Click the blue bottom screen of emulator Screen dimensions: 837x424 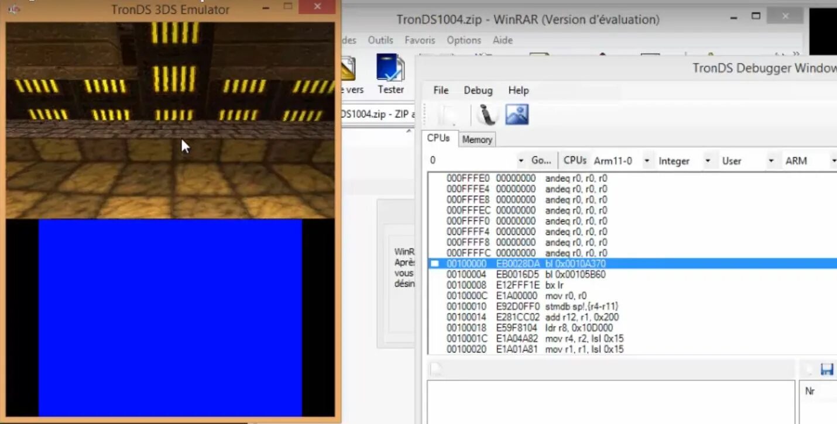tap(170, 318)
